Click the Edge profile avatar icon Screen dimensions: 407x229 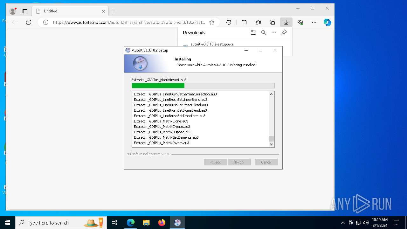pos(13,11)
